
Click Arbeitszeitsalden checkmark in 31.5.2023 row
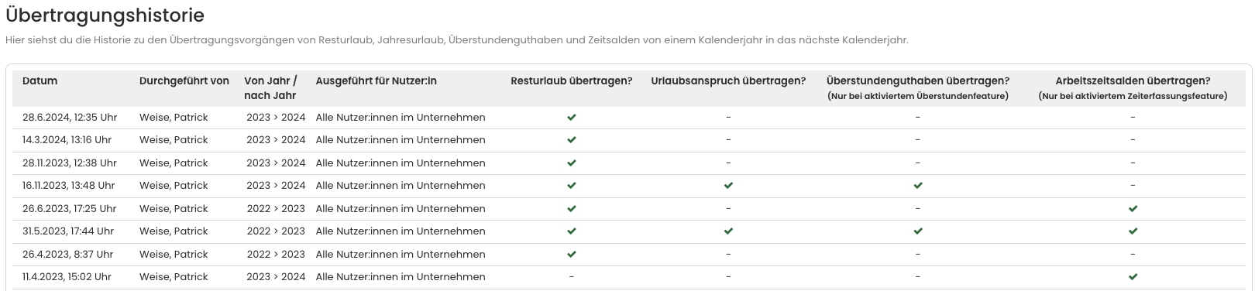[1133, 231]
